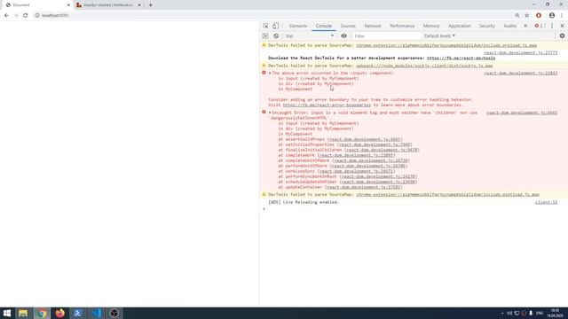Switch to the Network tab
Viewport: 568px width, 319px height.
click(x=373, y=26)
